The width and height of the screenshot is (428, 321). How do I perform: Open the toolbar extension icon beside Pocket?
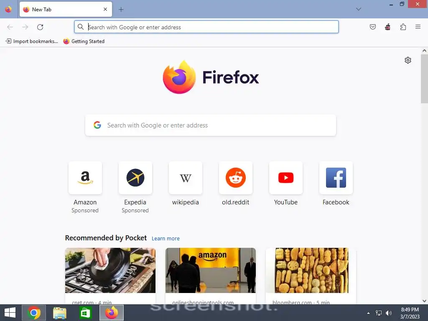(387, 27)
